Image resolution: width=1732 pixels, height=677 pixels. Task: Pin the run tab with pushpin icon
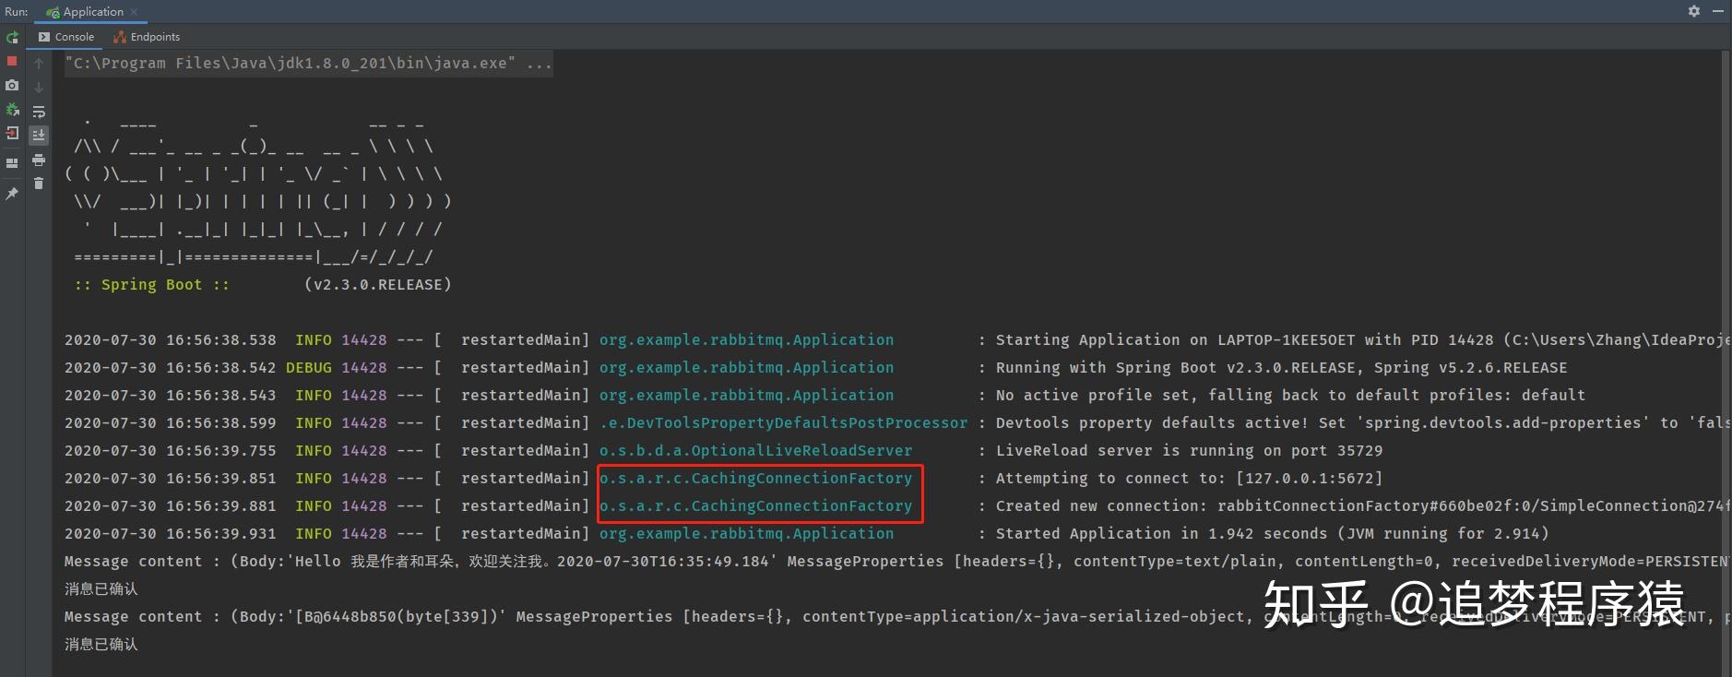click(12, 193)
